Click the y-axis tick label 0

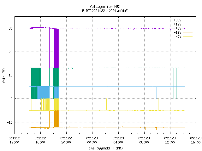12,99
